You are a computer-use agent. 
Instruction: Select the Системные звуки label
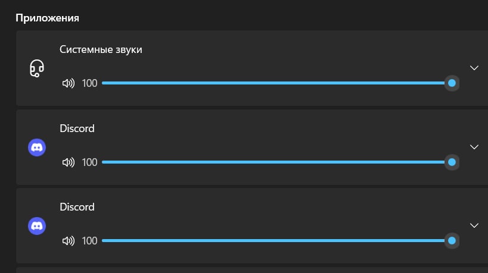click(101, 49)
